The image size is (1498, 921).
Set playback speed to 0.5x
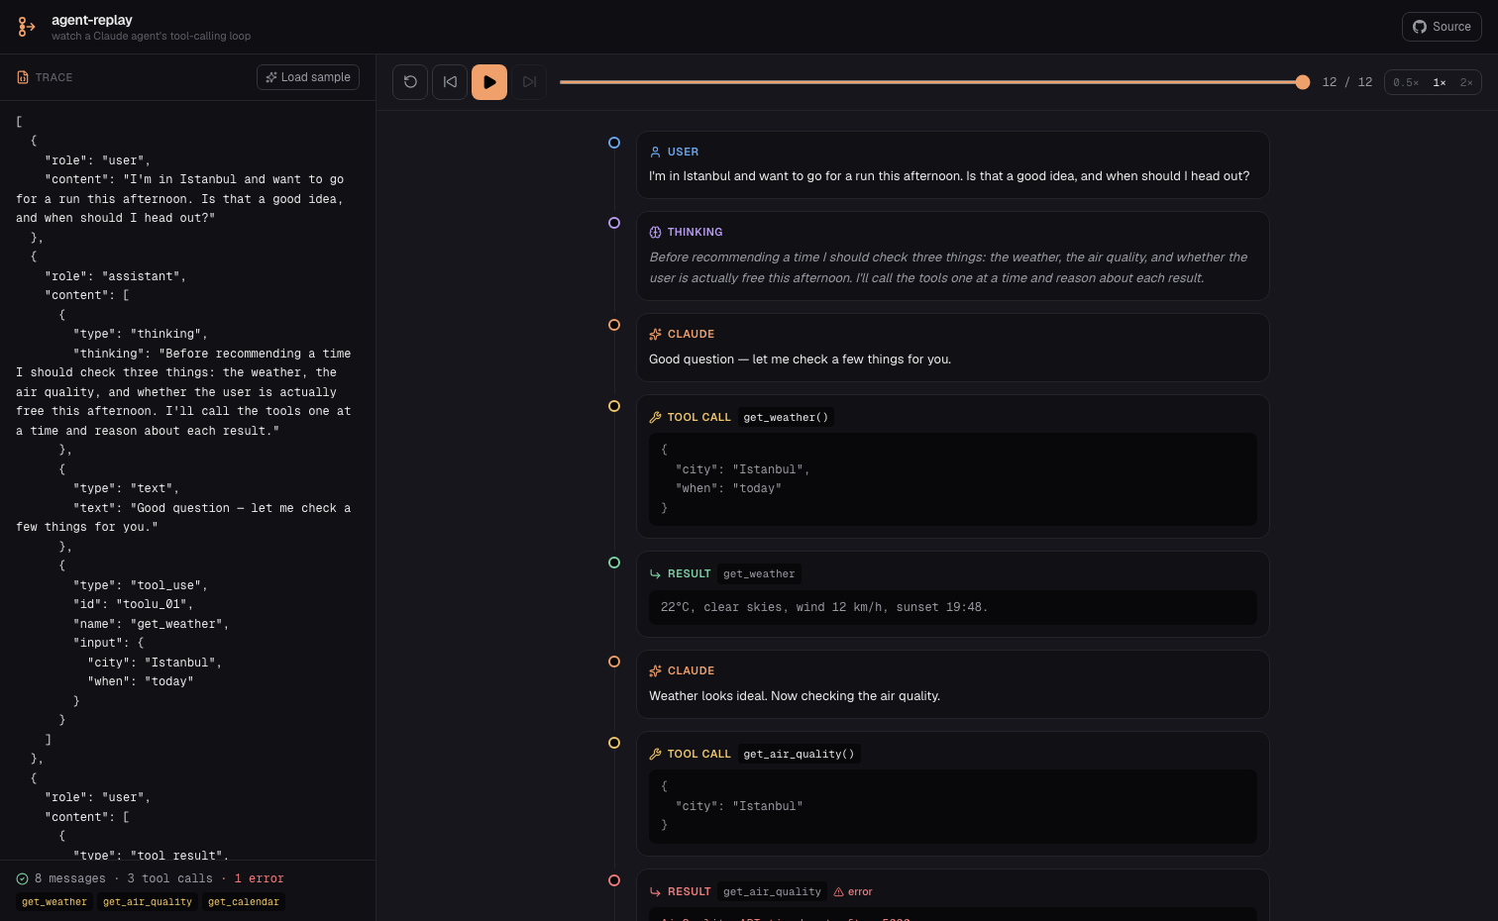(1406, 82)
